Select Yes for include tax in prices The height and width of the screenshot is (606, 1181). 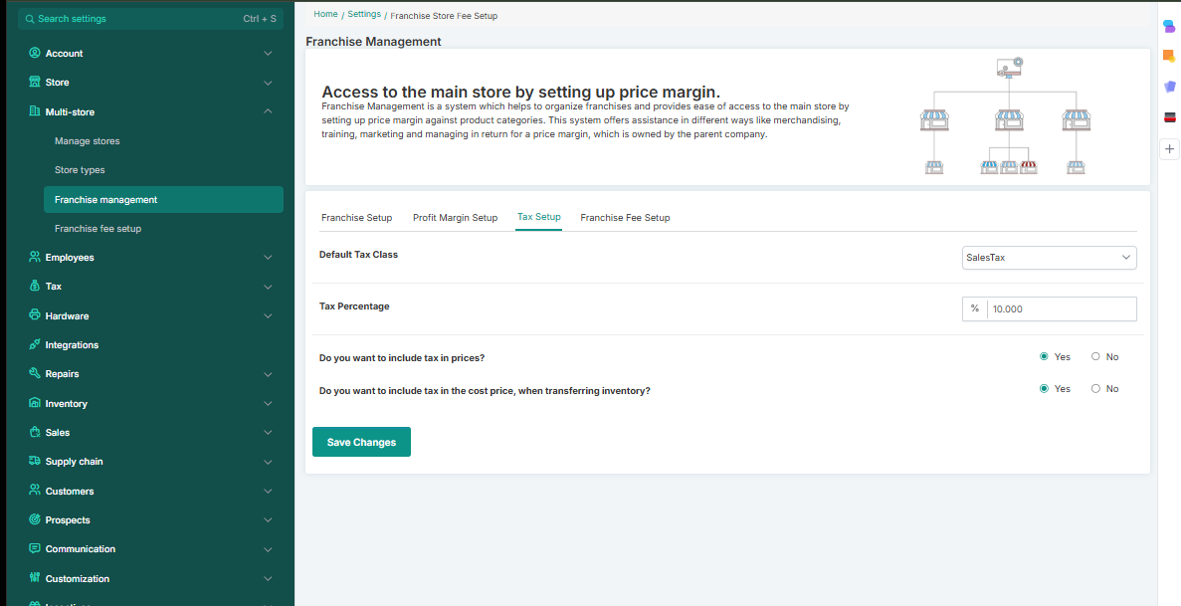click(1044, 356)
